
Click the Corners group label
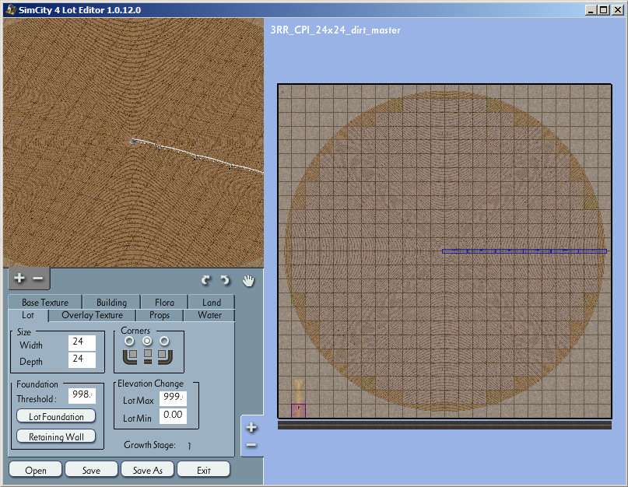pos(135,331)
